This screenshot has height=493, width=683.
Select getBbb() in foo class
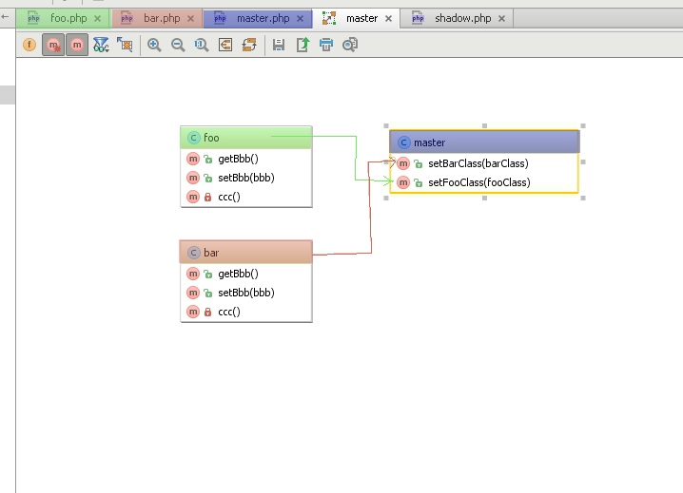246,159
